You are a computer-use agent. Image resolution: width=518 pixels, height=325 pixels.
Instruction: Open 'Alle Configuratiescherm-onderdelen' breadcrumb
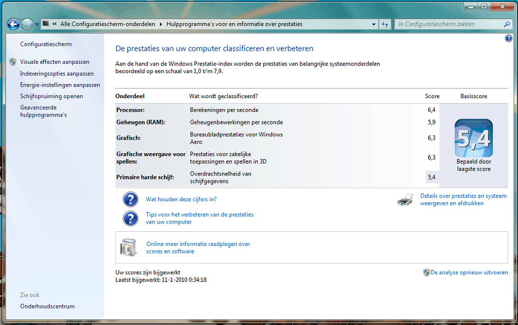point(107,24)
